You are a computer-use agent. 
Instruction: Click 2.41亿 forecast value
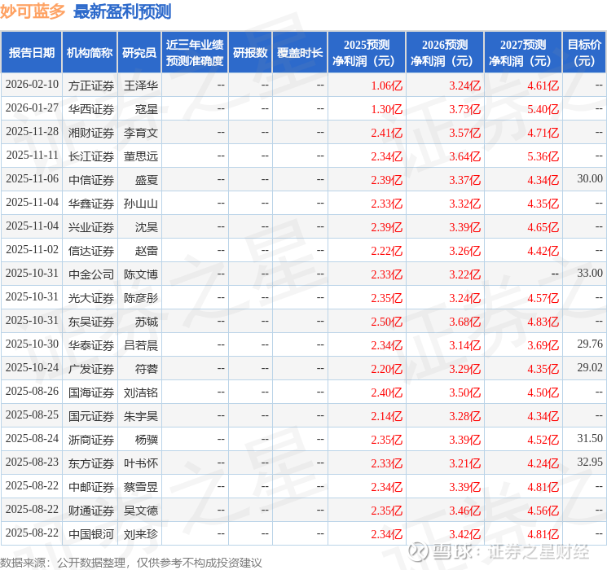pos(387,133)
